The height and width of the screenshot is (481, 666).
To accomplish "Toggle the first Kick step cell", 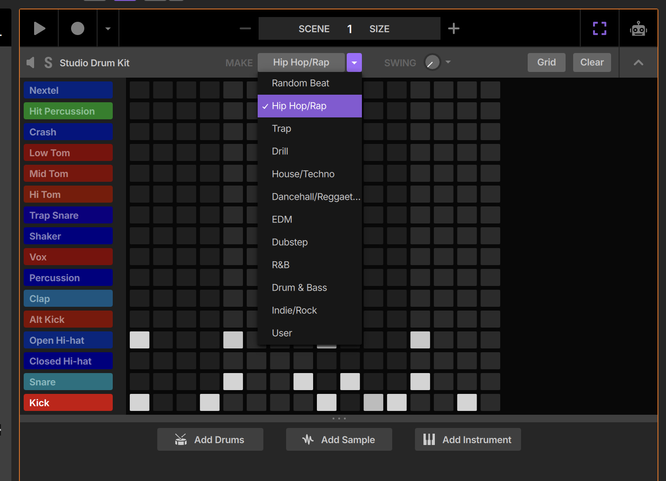I will (140, 402).
